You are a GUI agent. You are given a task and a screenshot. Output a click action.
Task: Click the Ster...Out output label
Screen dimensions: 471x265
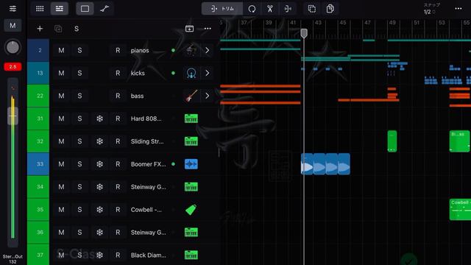pos(13,257)
